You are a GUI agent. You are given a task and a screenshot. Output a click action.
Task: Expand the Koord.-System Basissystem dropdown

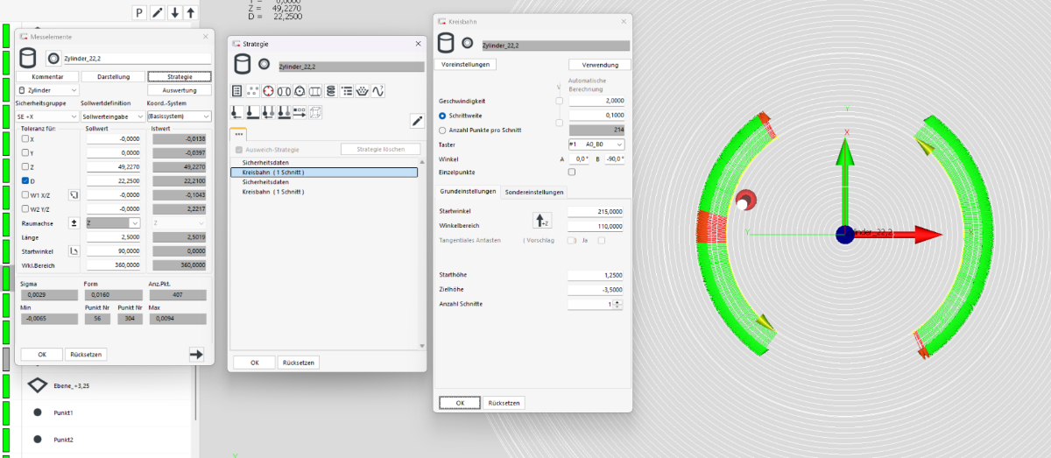(179, 116)
